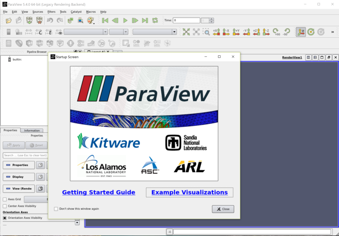This screenshot has height=236, width=339.
Task: Toggle Orientation Axes Visibility
Action: point(5,218)
